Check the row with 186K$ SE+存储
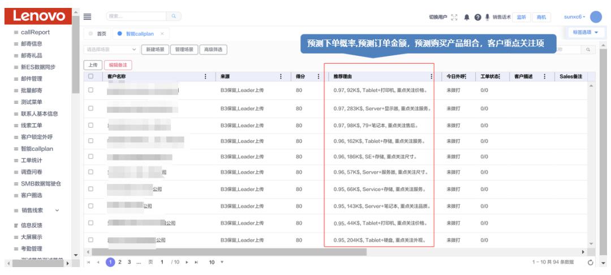 [x=91, y=156]
